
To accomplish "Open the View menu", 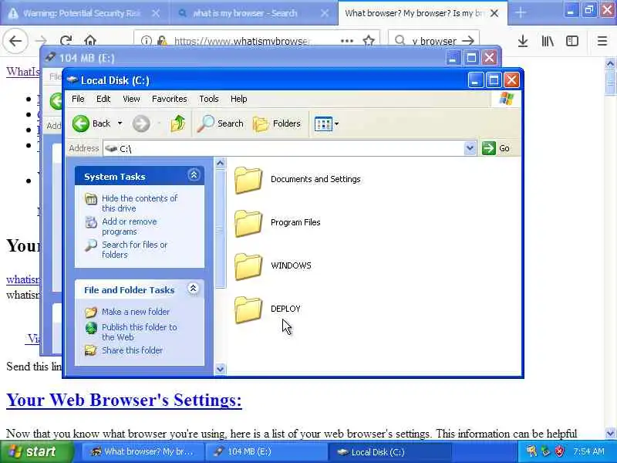I will pos(131,99).
